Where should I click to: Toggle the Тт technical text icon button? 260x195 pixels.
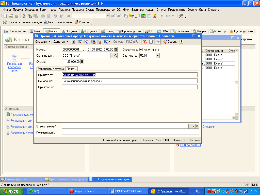click(158, 42)
